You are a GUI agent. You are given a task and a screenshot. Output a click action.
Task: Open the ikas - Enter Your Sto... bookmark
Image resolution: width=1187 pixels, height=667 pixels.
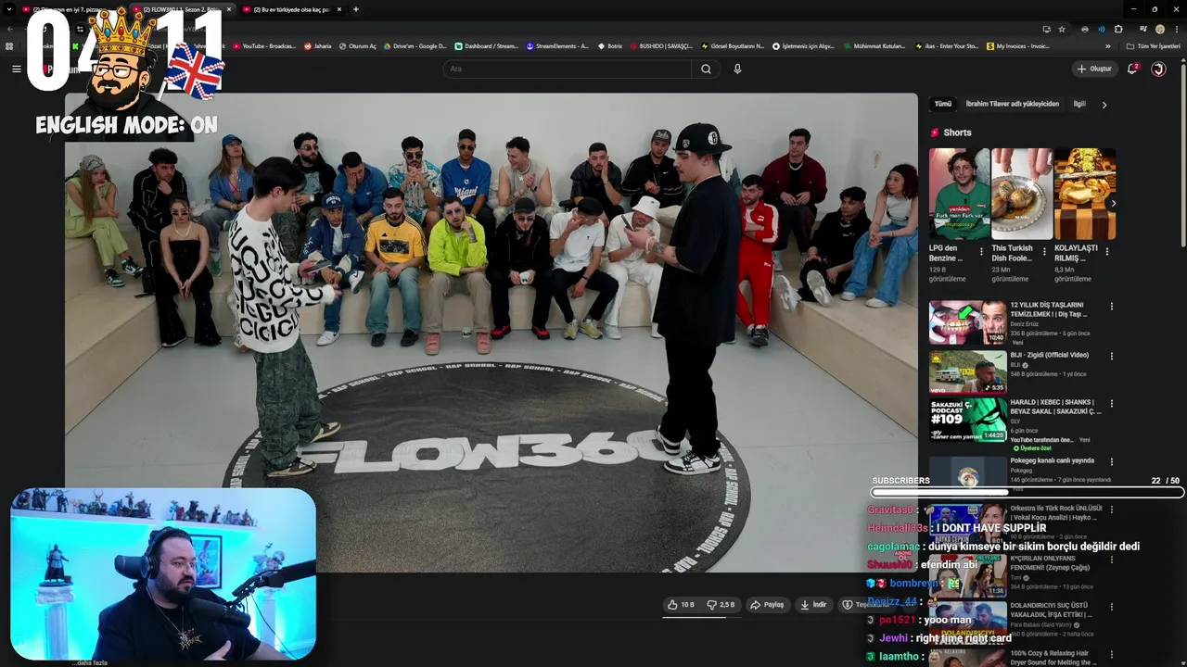click(x=947, y=45)
